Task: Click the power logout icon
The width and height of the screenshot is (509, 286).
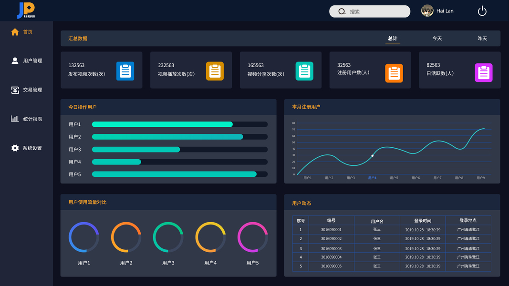Action: click(482, 11)
